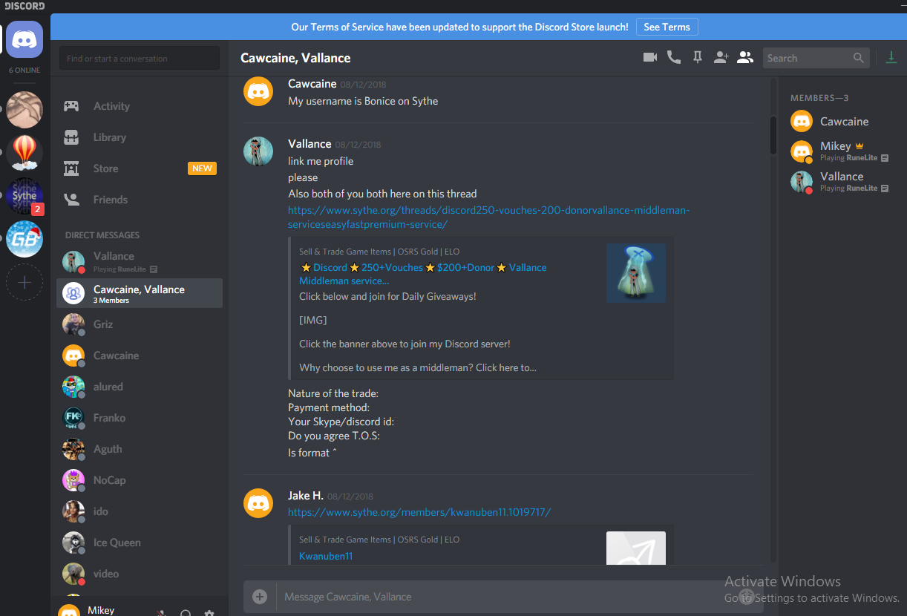907x616 pixels.
Task: Open DM with Cawcaine
Action: coord(140,355)
